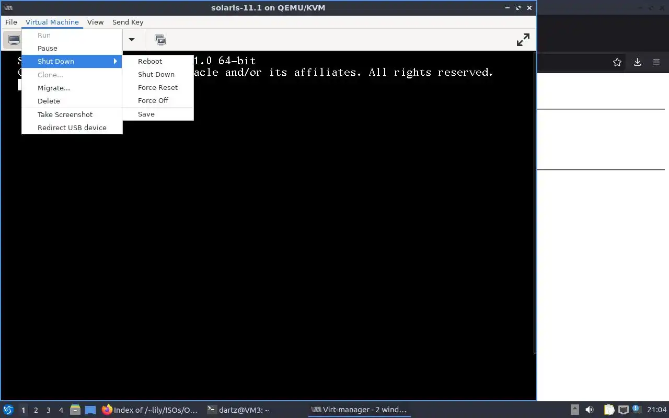This screenshot has width=669, height=418.
Task: Open the browser downloads icon
Action: (637, 62)
